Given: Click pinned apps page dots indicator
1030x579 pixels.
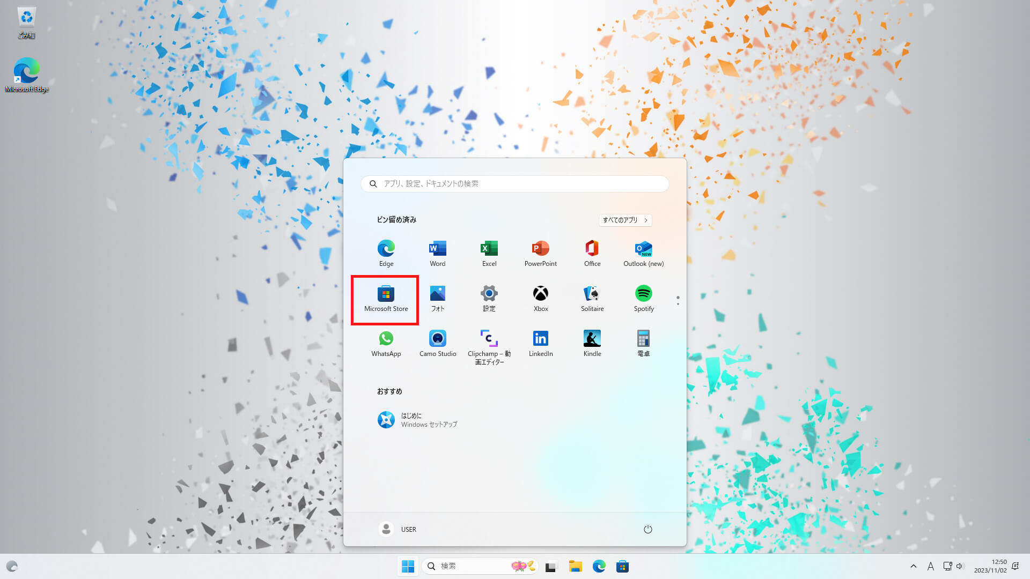Looking at the screenshot, I should coord(678,301).
